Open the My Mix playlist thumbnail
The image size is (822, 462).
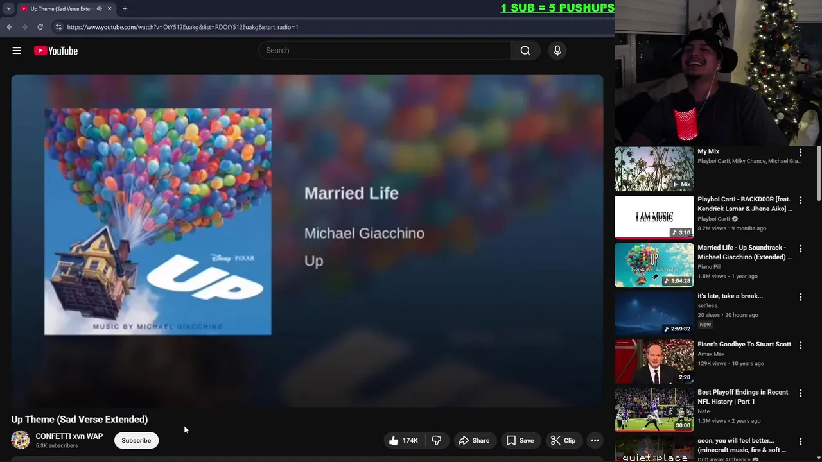pyautogui.click(x=654, y=169)
